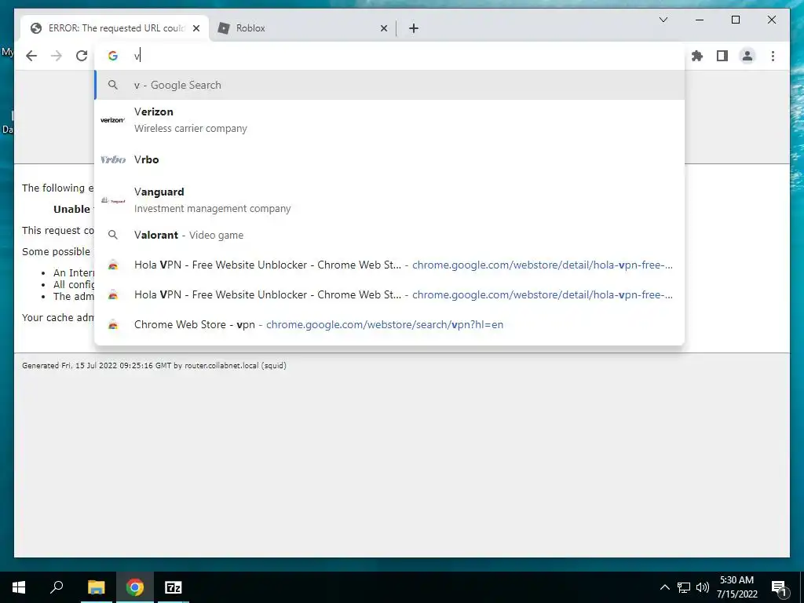Click magnifier icon beside Valorant
Viewport: 804px width, 603px height.
pyautogui.click(x=113, y=235)
